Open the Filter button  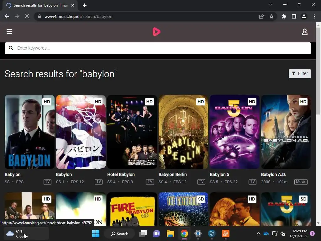click(300, 73)
